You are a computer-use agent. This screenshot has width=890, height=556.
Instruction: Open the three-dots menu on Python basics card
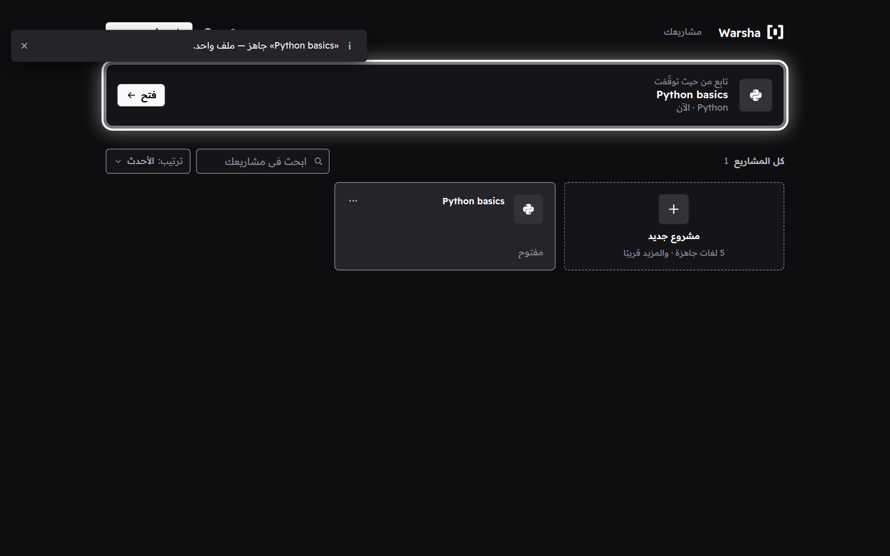coord(353,201)
